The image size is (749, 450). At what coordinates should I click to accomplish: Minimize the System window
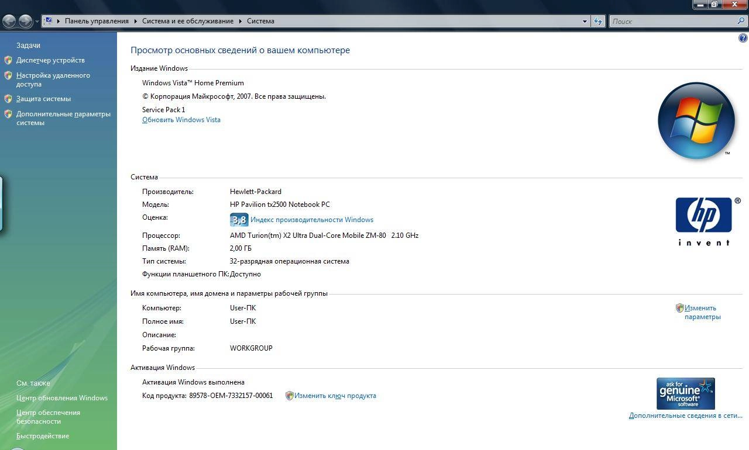pos(701,5)
